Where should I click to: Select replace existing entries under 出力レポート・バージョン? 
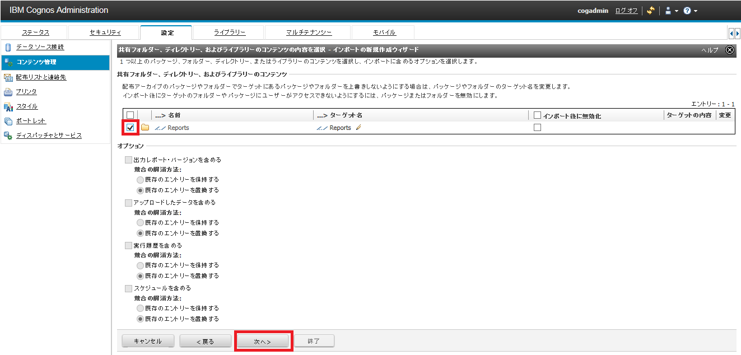[141, 190]
